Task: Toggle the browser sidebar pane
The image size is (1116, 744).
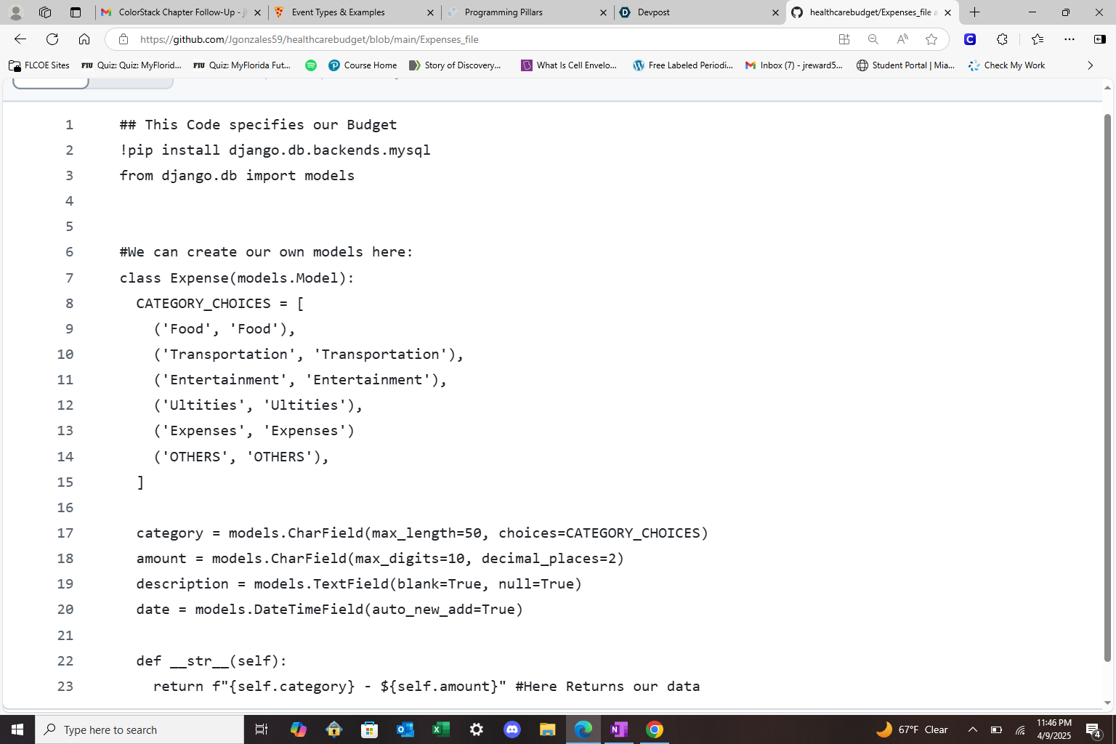Action: (x=1100, y=39)
